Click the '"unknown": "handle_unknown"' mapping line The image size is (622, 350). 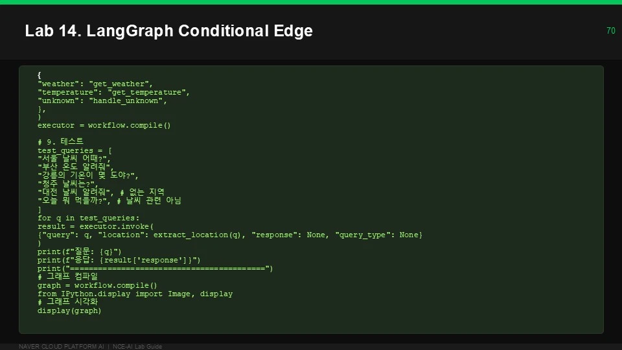coord(102,100)
